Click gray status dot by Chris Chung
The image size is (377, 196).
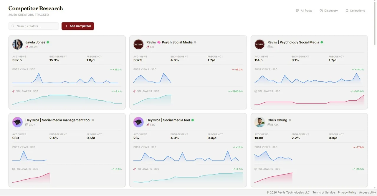pyautogui.click(x=290, y=120)
